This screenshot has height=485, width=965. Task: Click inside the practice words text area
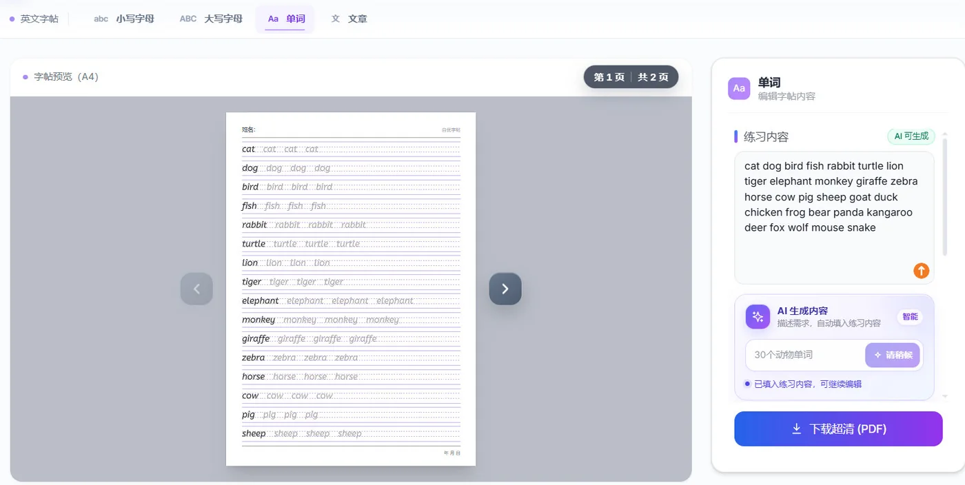tap(834, 218)
